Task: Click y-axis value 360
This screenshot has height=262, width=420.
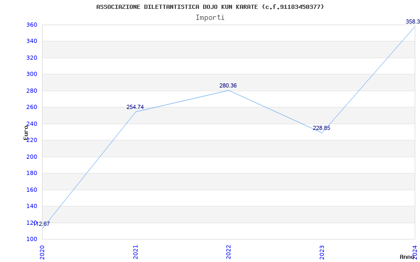Action: [x=31, y=25]
